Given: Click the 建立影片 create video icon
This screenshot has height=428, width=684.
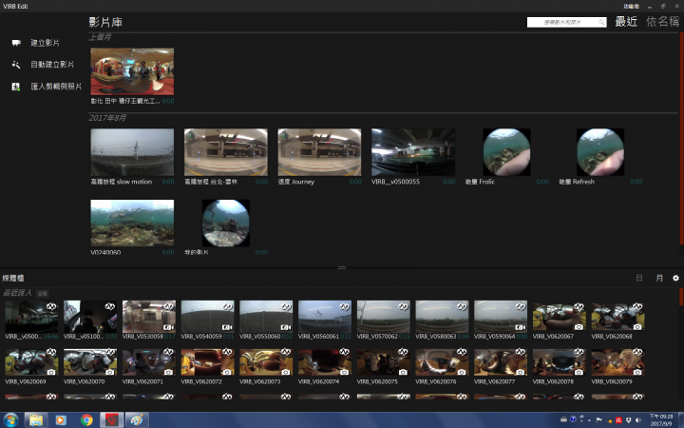Looking at the screenshot, I should 16,43.
